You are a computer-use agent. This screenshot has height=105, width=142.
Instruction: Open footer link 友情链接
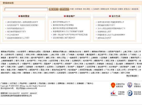click(x=80, y=83)
